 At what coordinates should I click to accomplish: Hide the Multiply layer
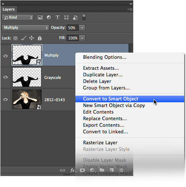click(5, 56)
